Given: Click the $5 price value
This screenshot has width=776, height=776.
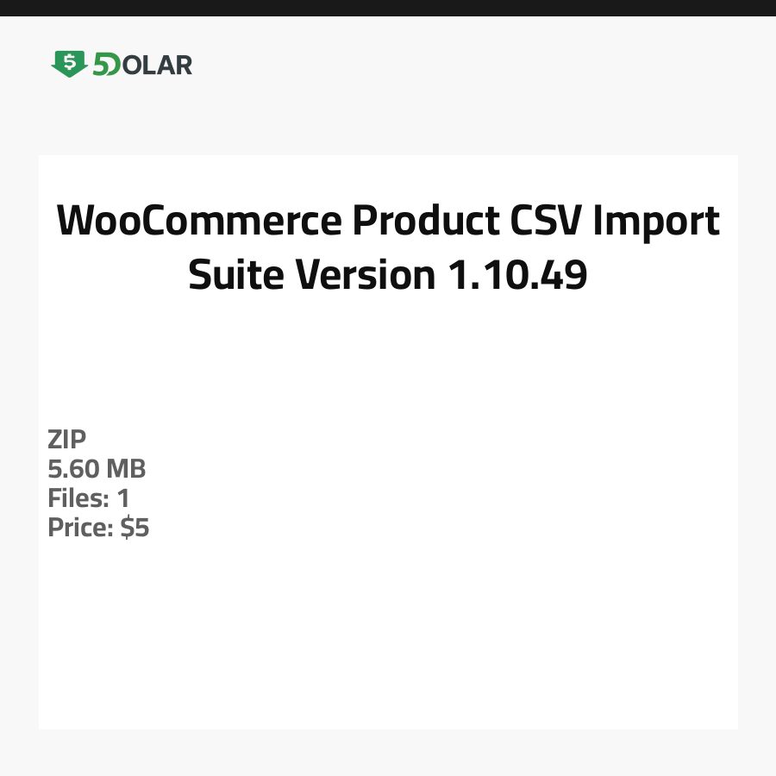Looking at the screenshot, I should point(135,528).
